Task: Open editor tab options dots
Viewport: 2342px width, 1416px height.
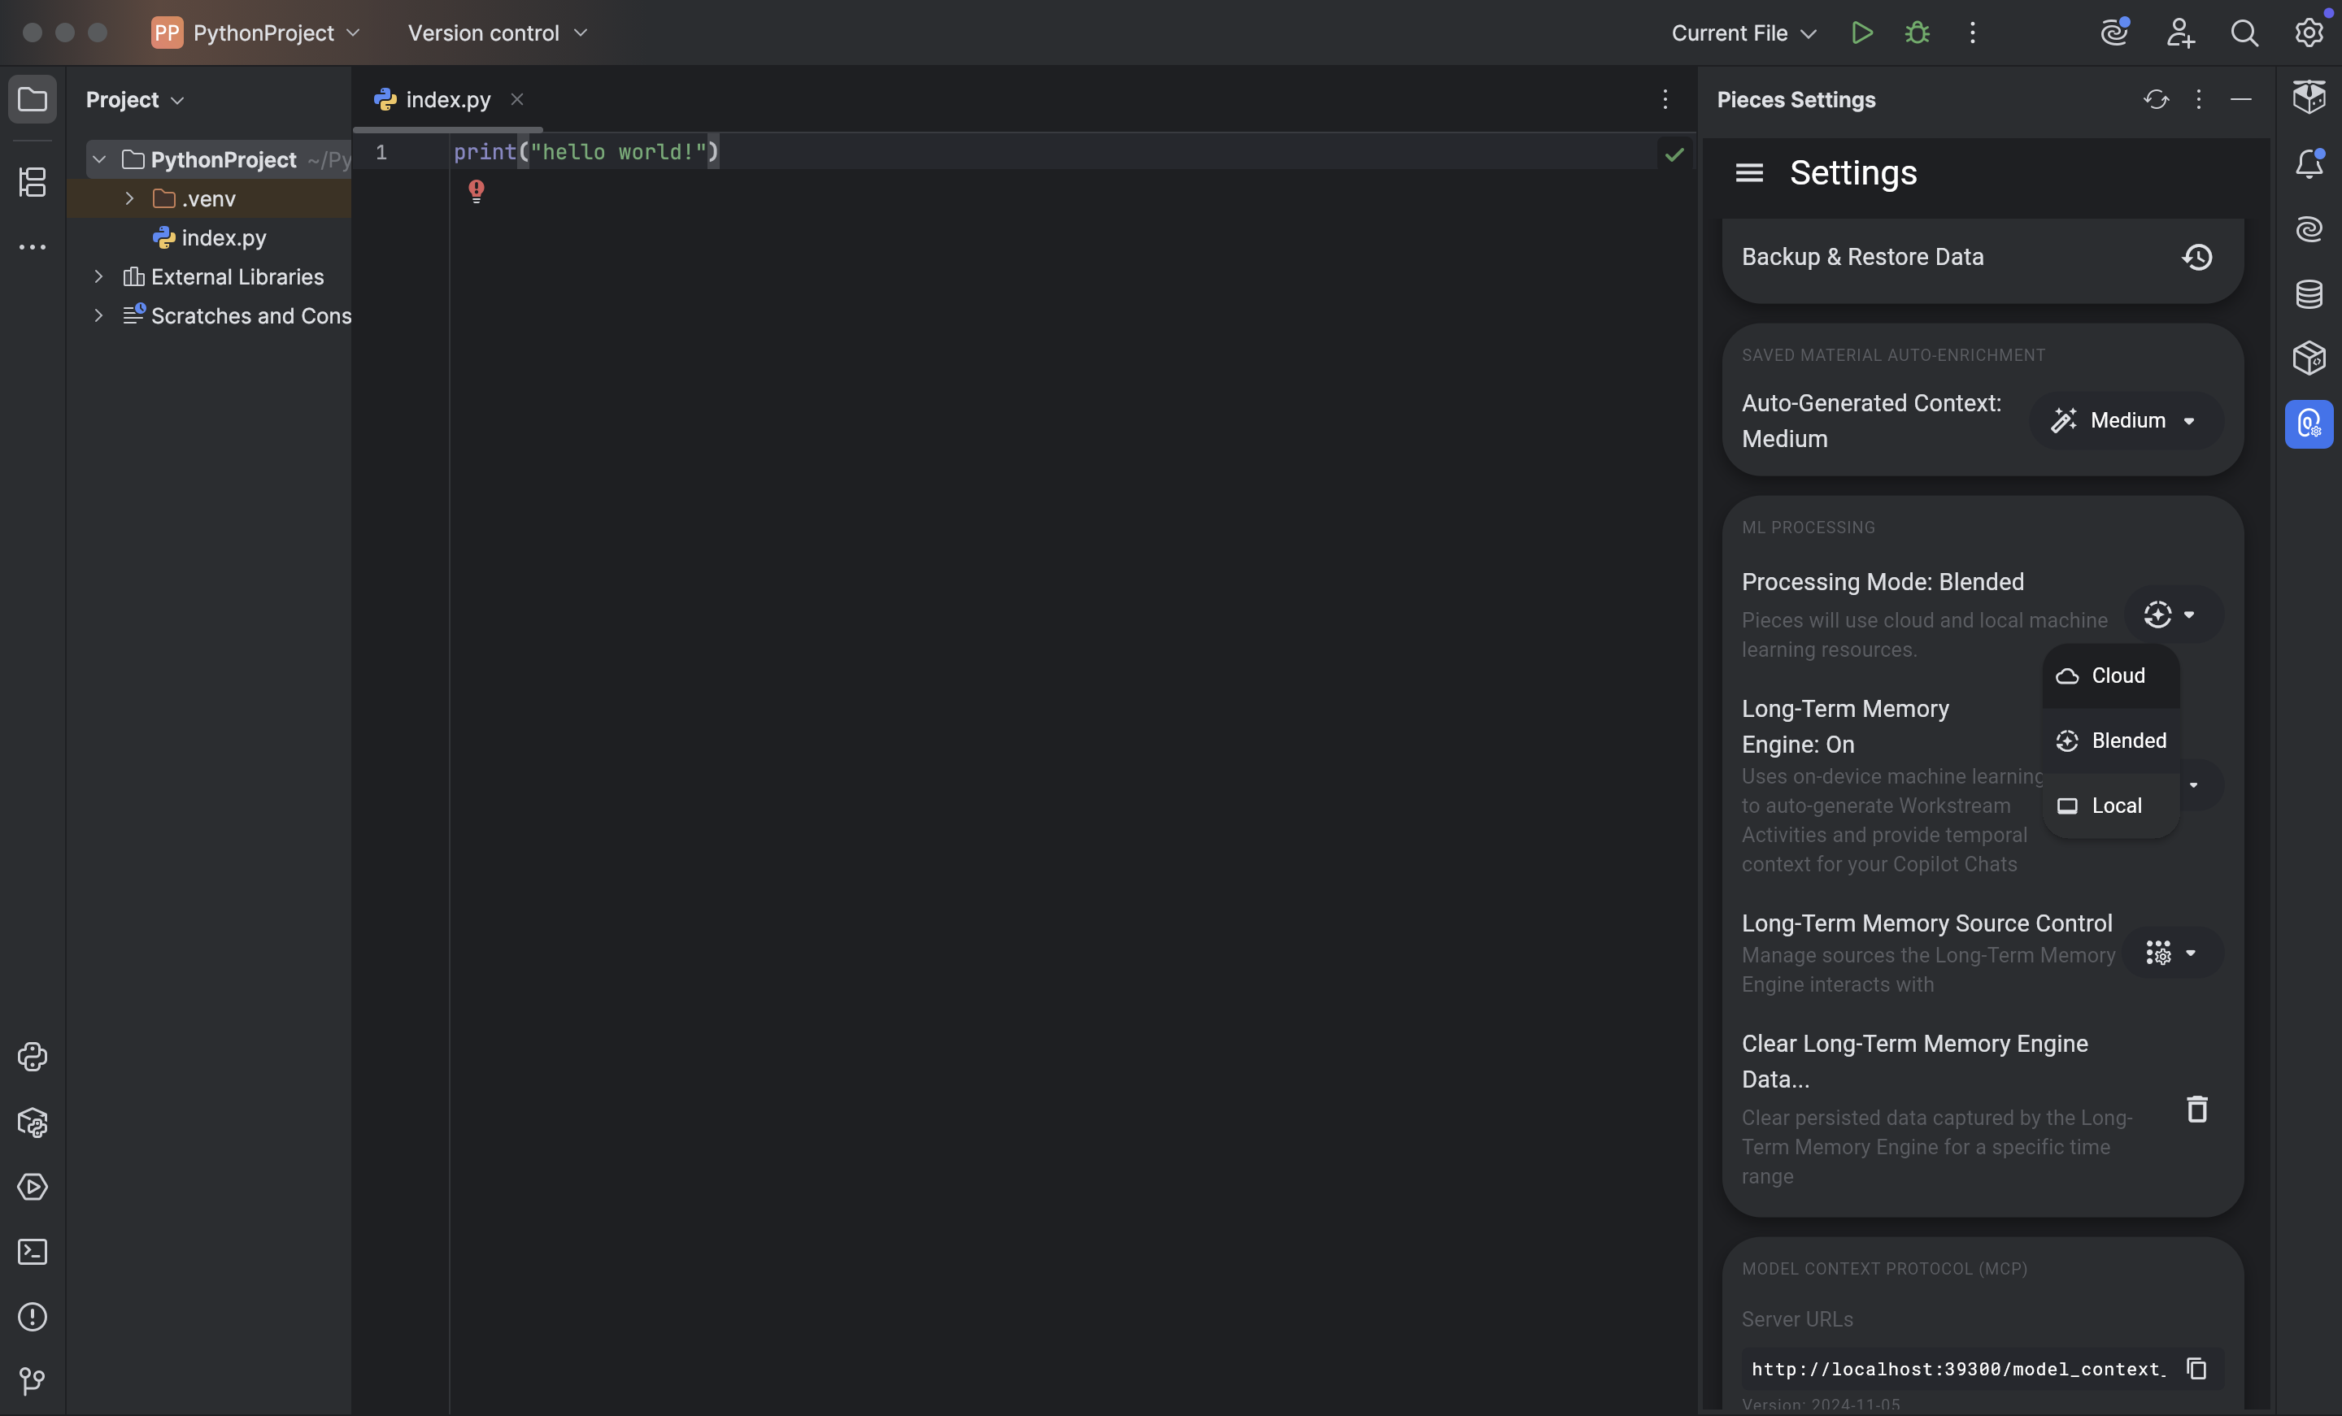Action: click(x=1665, y=99)
